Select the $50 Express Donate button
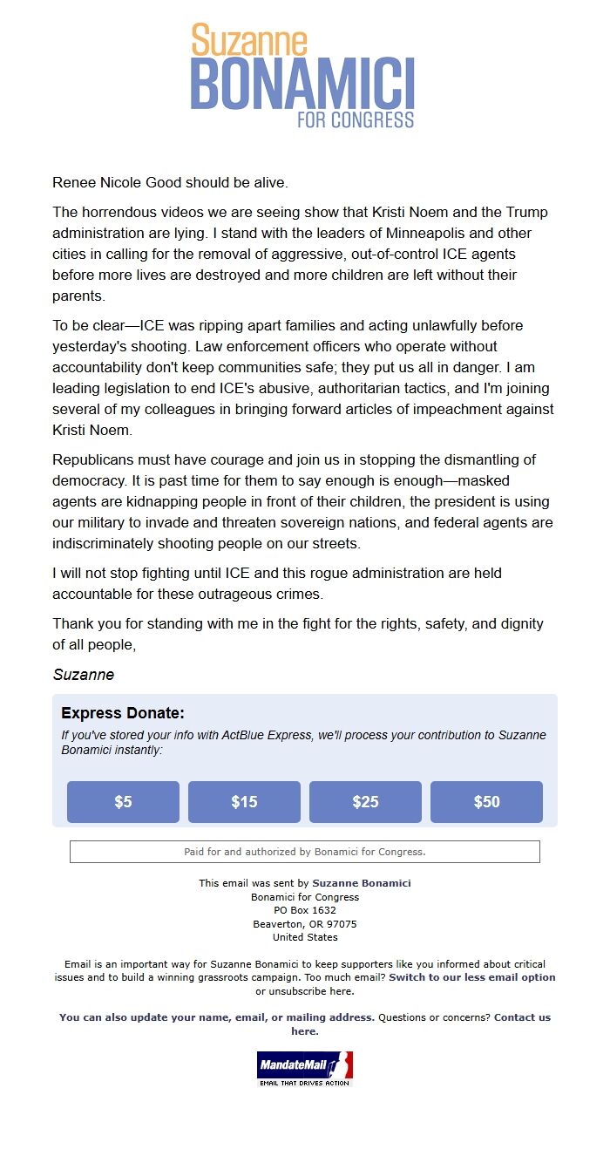This screenshot has height=1156, width=610. (486, 801)
